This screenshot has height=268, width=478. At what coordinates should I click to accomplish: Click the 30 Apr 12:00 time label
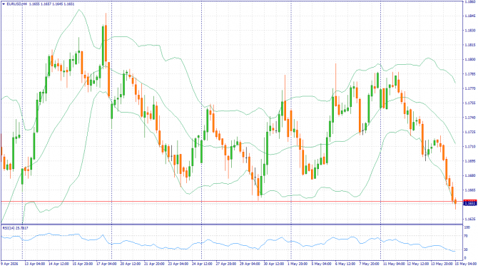coord(274,264)
